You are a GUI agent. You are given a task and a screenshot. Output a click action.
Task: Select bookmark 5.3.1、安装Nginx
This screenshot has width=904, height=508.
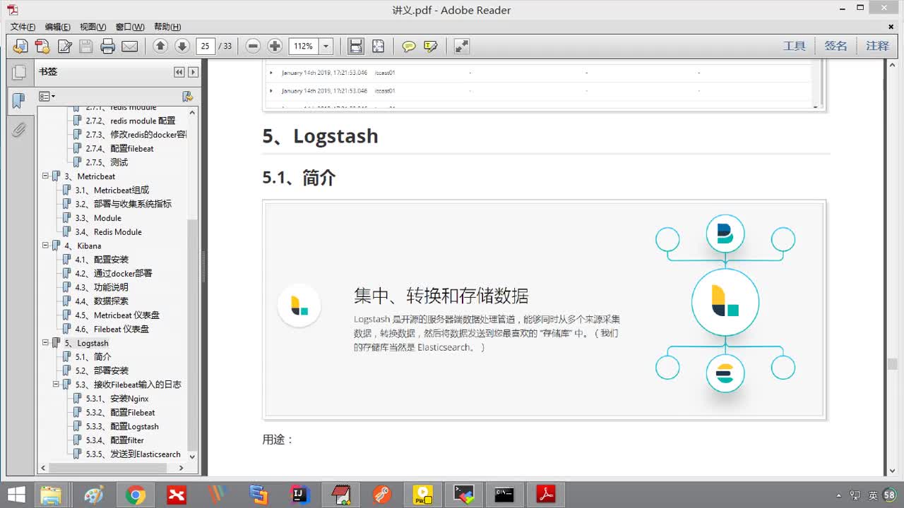pyautogui.click(x=117, y=399)
